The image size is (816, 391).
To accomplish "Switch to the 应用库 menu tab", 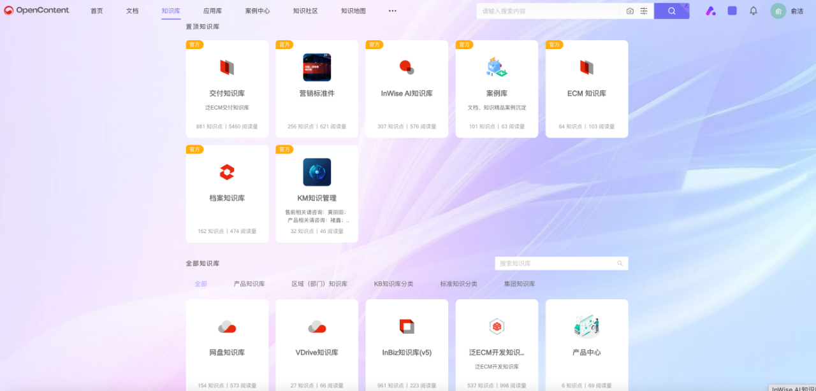I will pyautogui.click(x=213, y=11).
